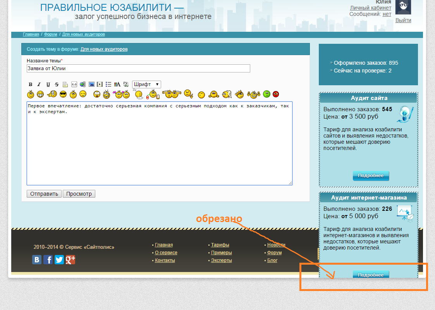Insert the shocked open-mouth smiley

97,94
